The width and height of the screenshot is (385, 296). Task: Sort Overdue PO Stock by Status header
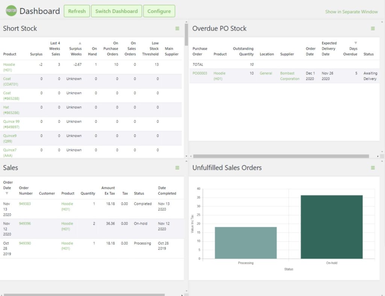[x=368, y=54]
